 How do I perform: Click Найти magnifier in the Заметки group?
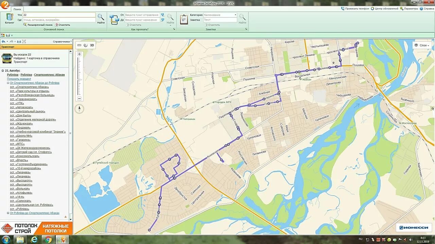(242, 19)
